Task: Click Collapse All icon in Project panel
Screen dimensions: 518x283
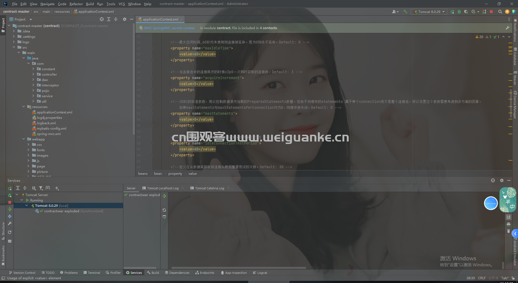Action: [x=116, y=19]
